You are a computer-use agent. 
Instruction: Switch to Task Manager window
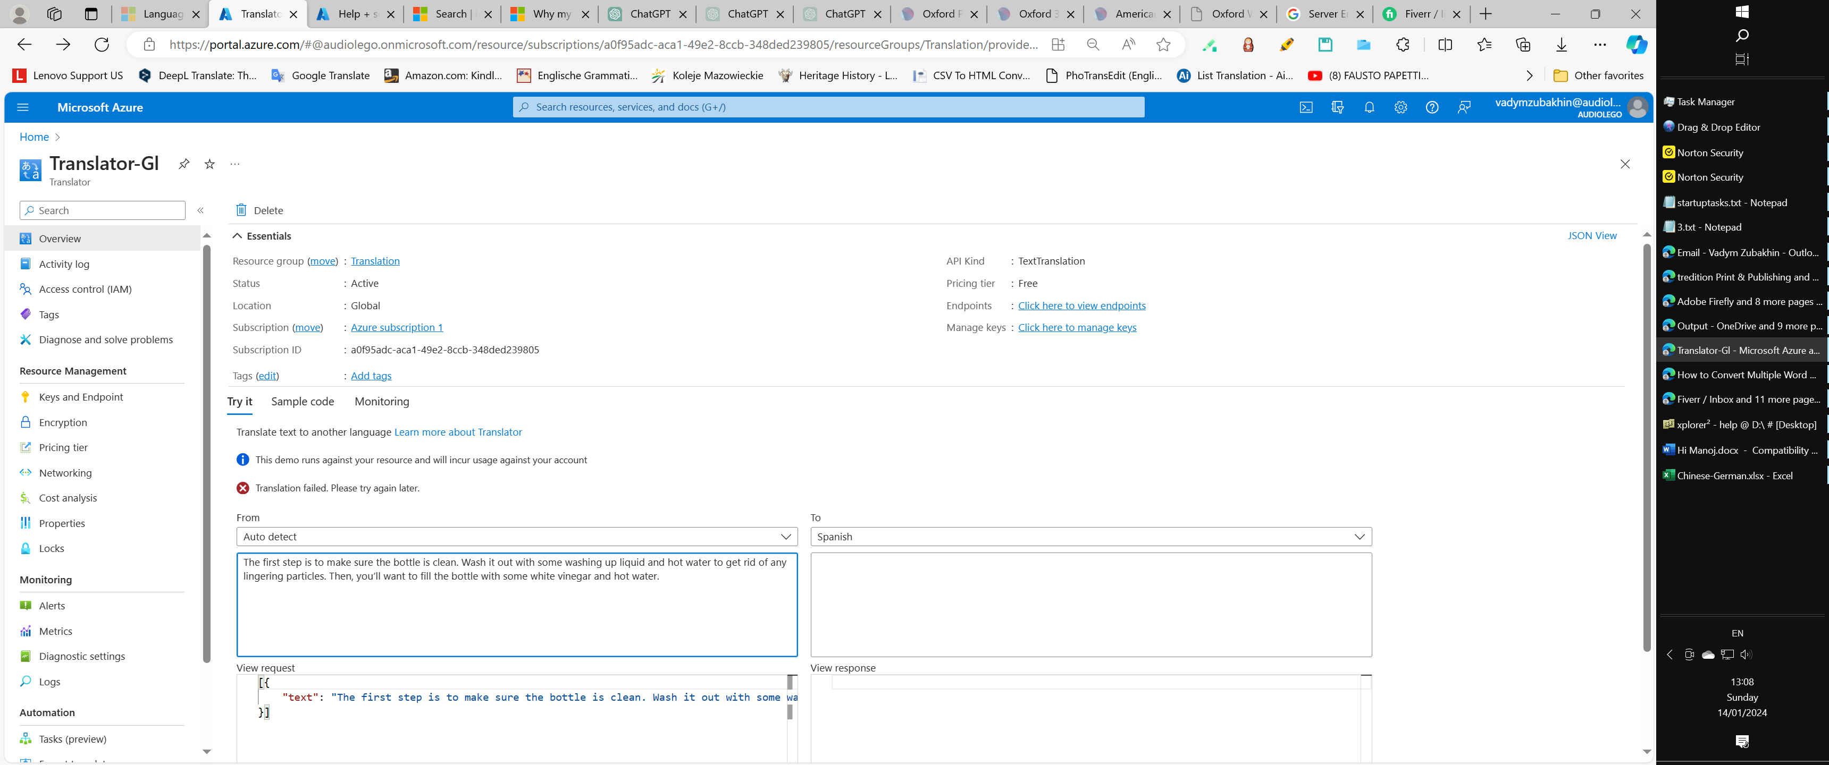click(x=1742, y=102)
